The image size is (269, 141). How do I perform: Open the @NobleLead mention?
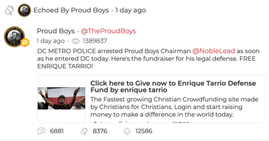click(x=214, y=51)
